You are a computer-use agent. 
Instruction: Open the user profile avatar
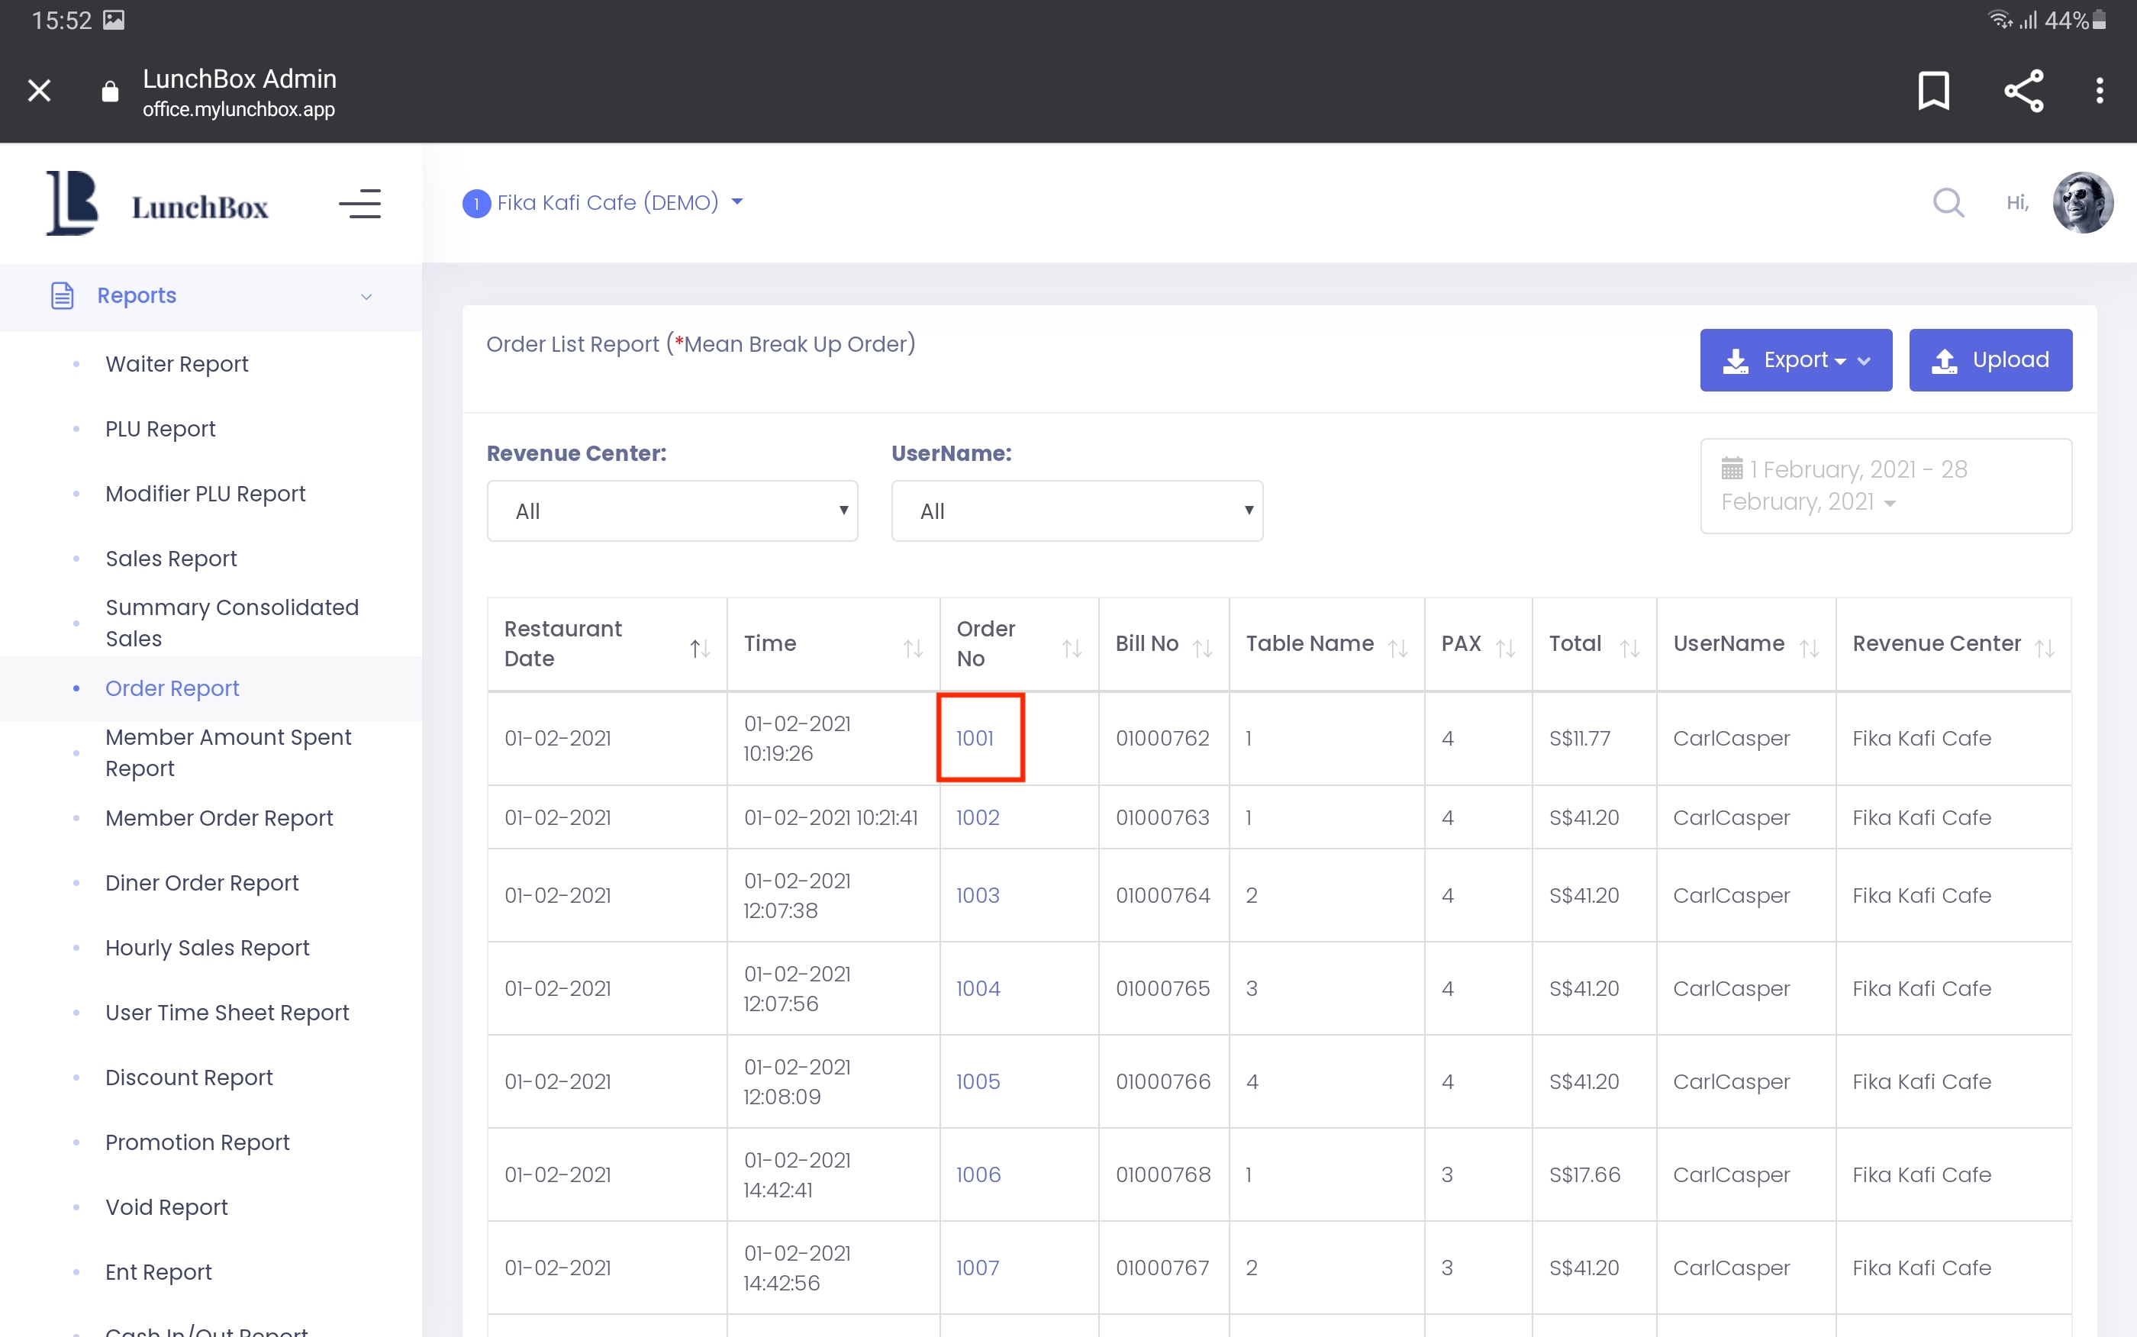(2082, 204)
